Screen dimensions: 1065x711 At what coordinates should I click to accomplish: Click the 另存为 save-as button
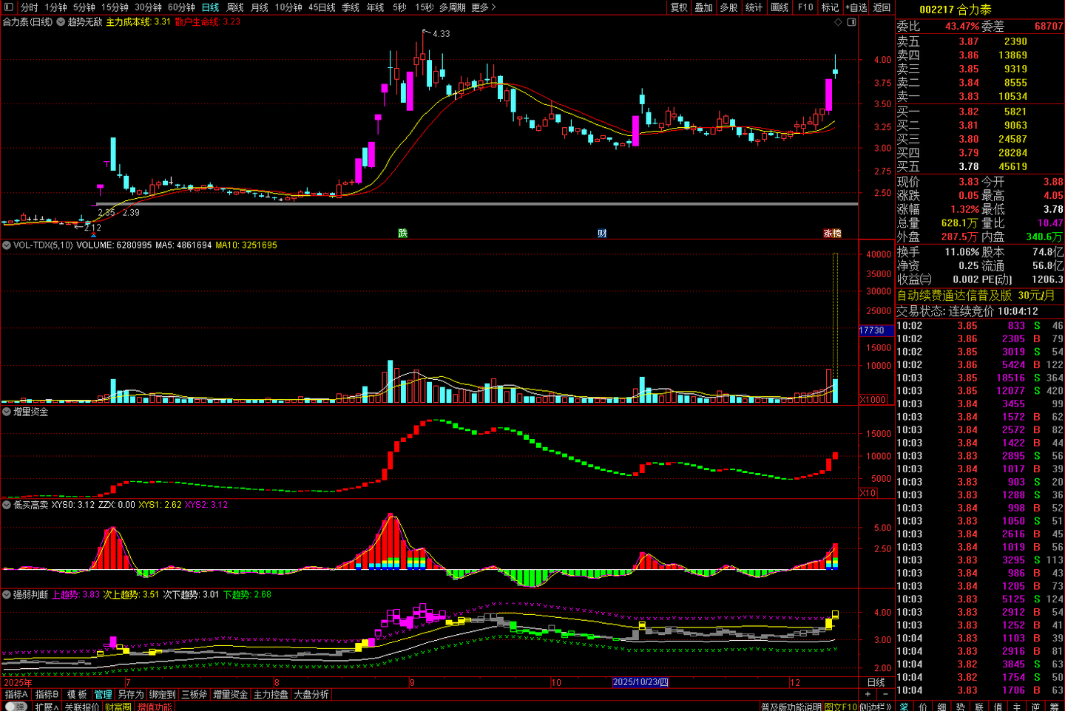click(131, 695)
